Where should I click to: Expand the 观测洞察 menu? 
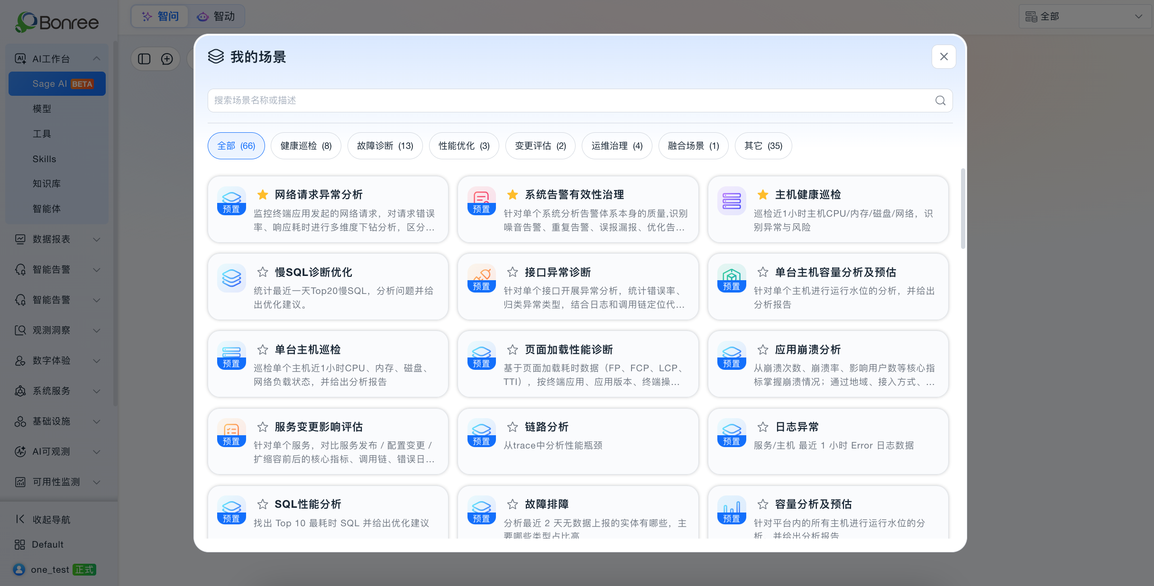point(96,330)
